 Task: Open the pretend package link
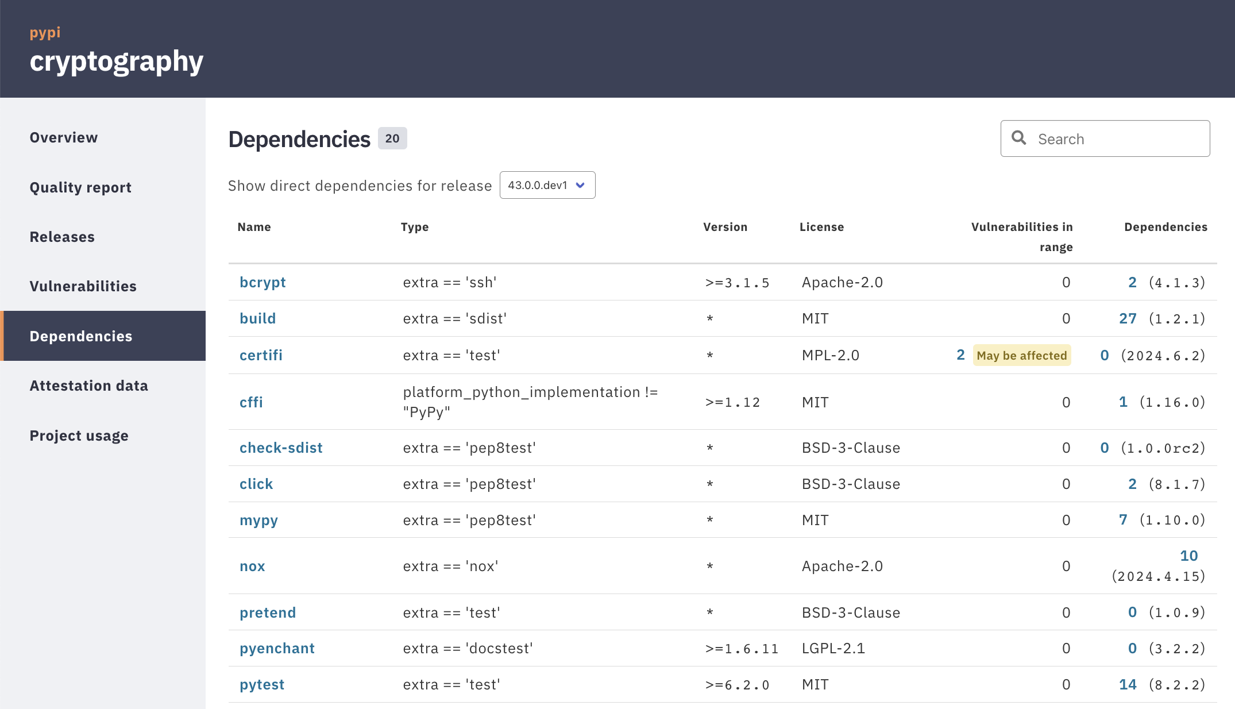point(268,612)
